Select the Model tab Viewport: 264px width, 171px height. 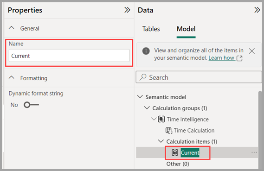(x=186, y=29)
